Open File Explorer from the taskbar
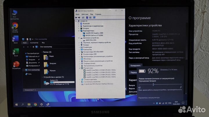The height and width of the screenshot is (117, 209). 29,105
